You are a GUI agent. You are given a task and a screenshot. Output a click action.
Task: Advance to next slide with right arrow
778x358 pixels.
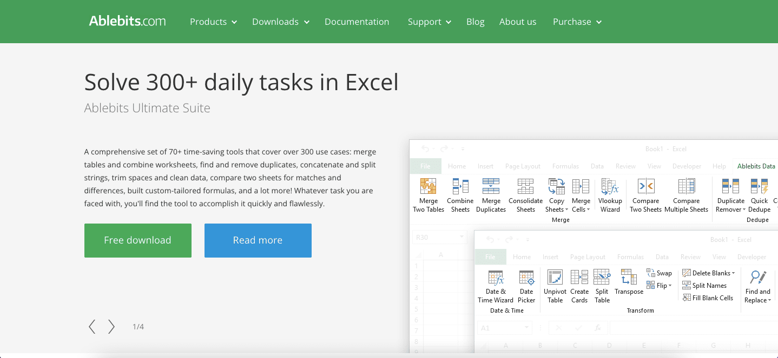pos(111,327)
